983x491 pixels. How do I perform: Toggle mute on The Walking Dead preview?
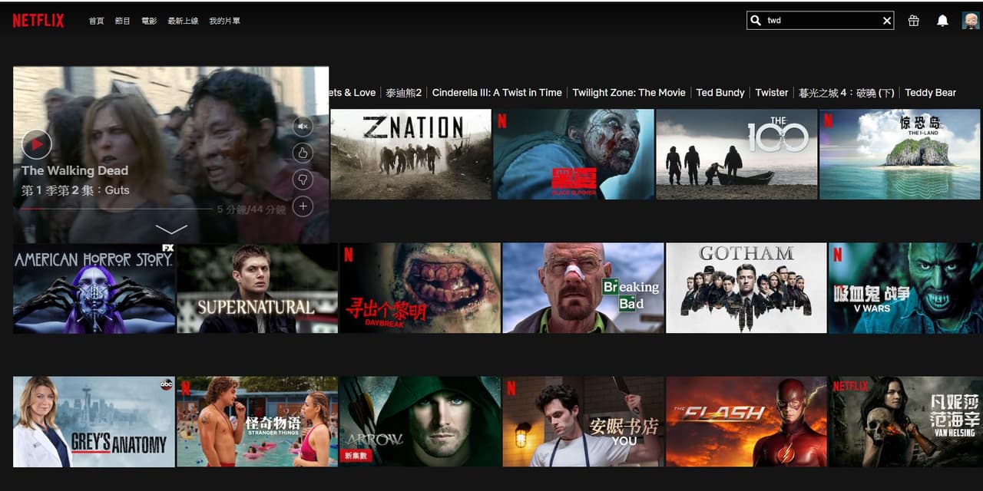click(x=303, y=126)
